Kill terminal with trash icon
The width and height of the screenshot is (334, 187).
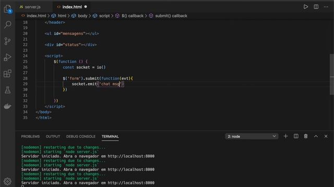coord(306,136)
